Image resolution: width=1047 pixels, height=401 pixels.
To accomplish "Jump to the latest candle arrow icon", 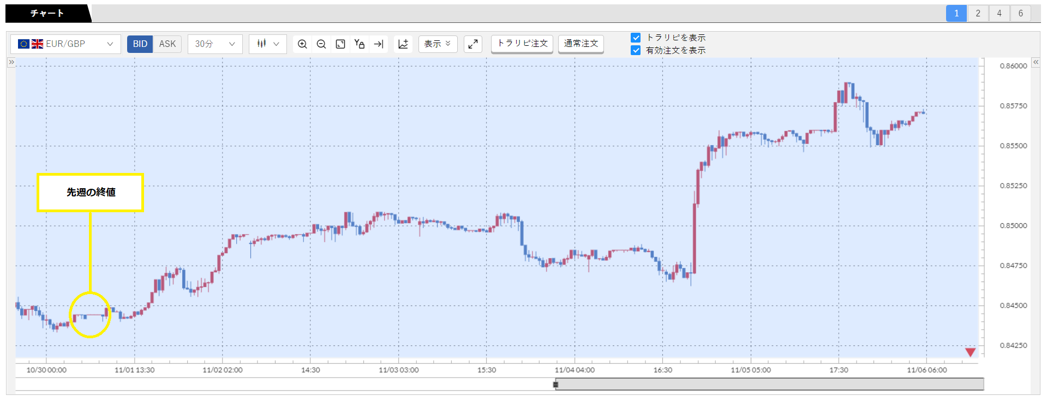I will [378, 44].
